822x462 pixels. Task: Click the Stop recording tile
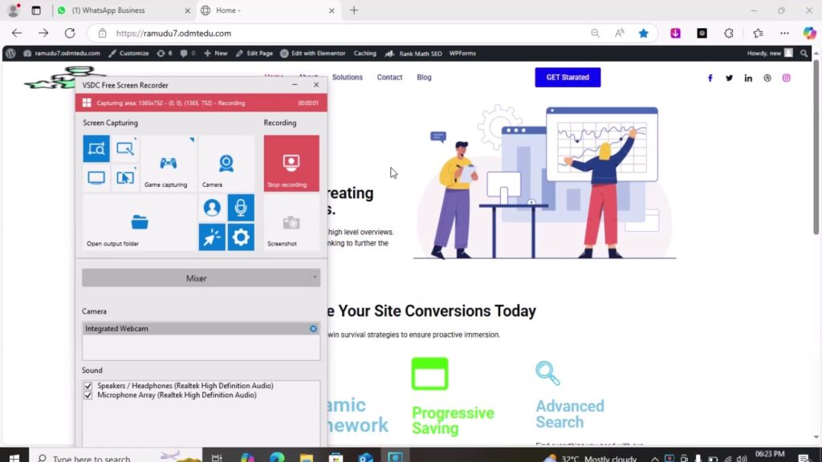(291, 164)
